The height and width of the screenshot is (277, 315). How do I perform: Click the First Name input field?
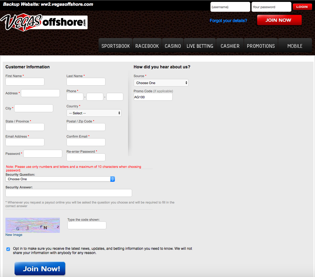point(25,82)
